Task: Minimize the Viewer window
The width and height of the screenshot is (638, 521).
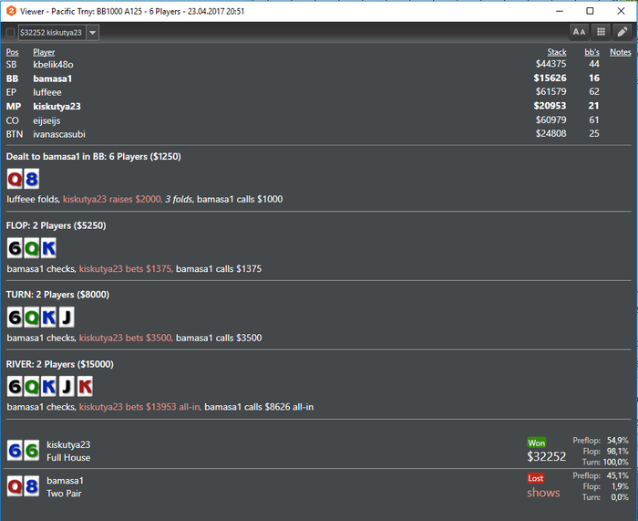Action: [x=560, y=11]
